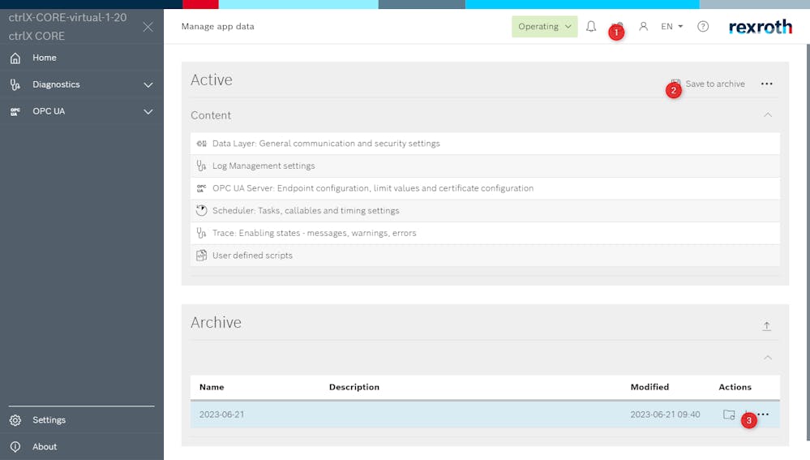
Task: Open Settings in the sidebar
Action: pyautogui.click(x=49, y=420)
